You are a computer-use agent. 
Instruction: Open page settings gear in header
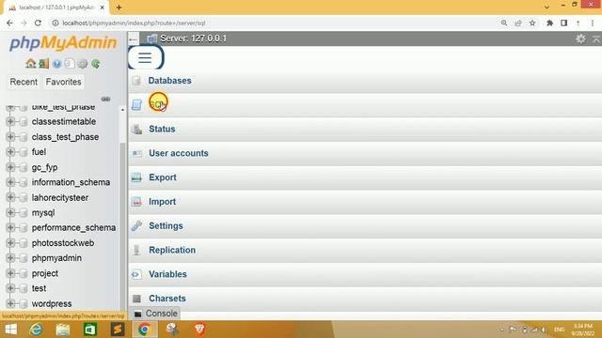click(580, 38)
